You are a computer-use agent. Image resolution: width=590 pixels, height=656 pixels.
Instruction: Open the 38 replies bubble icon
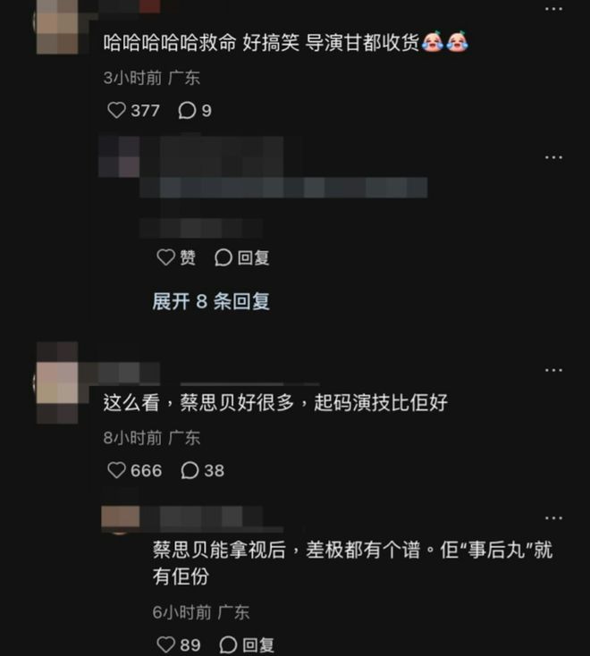click(190, 470)
